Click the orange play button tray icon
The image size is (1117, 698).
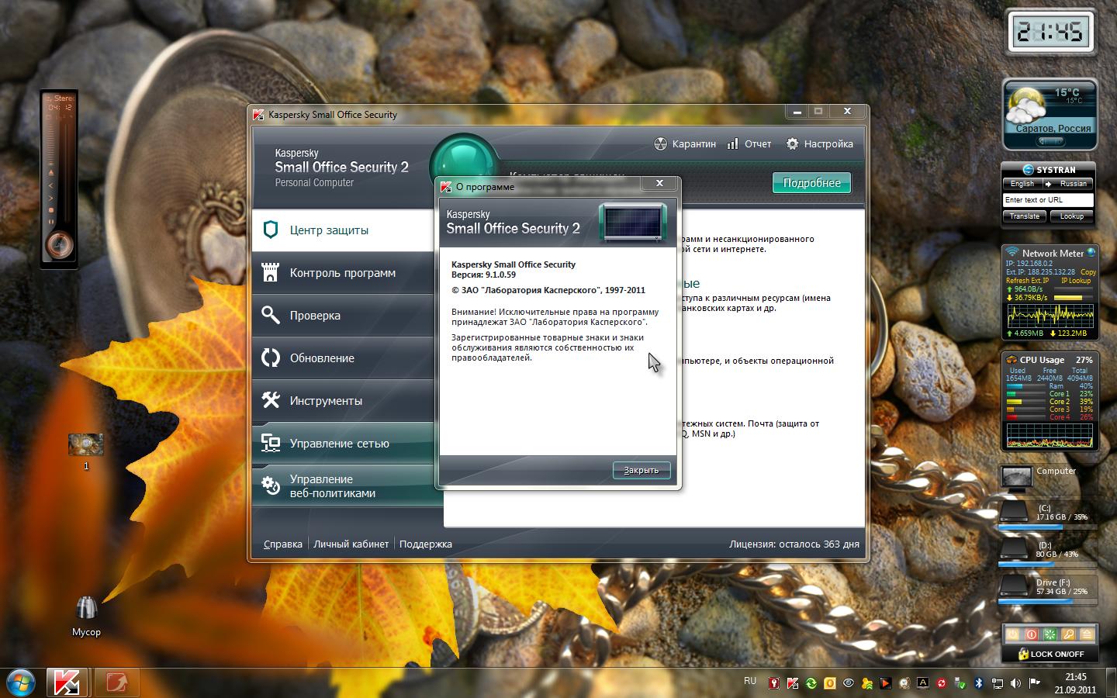[886, 683]
